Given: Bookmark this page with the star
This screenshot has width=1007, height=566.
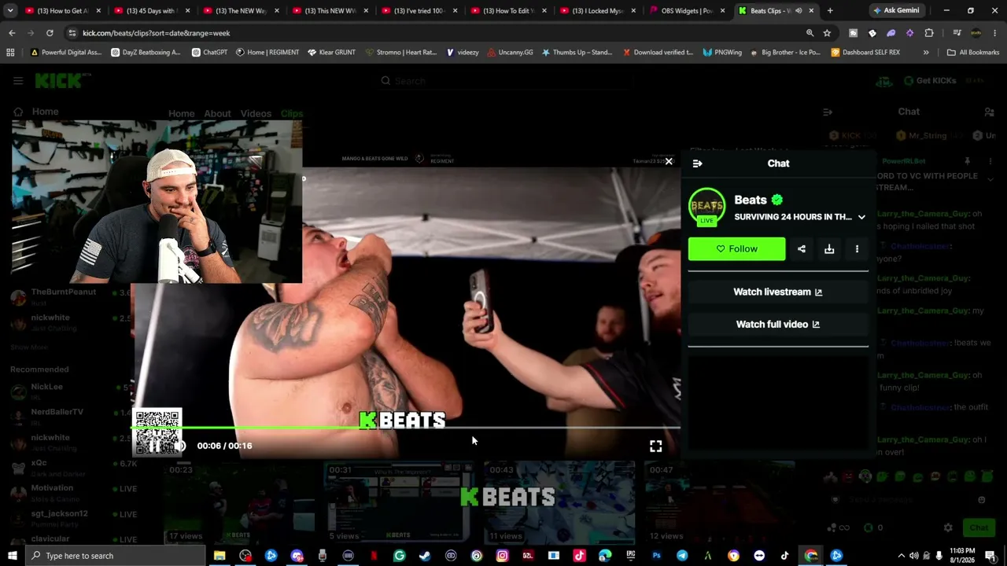Looking at the screenshot, I should (x=827, y=33).
